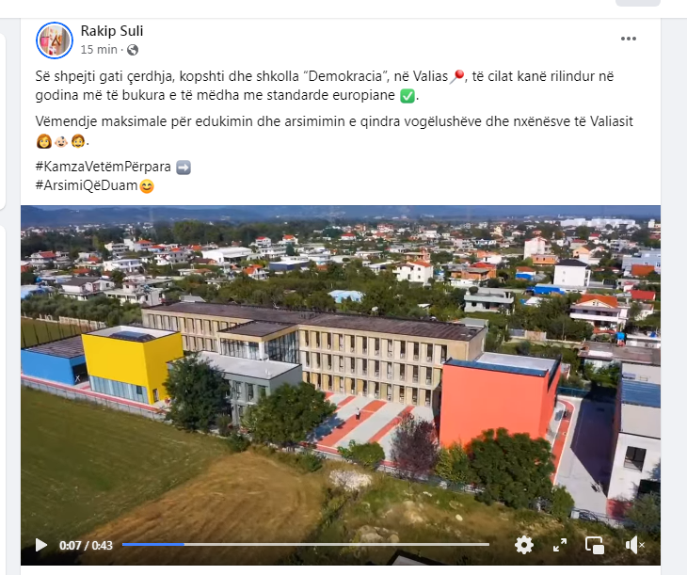The height and width of the screenshot is (575, 687).
Task: Open hashtag #KamzaVetëmPërpara
Action: 103,167
